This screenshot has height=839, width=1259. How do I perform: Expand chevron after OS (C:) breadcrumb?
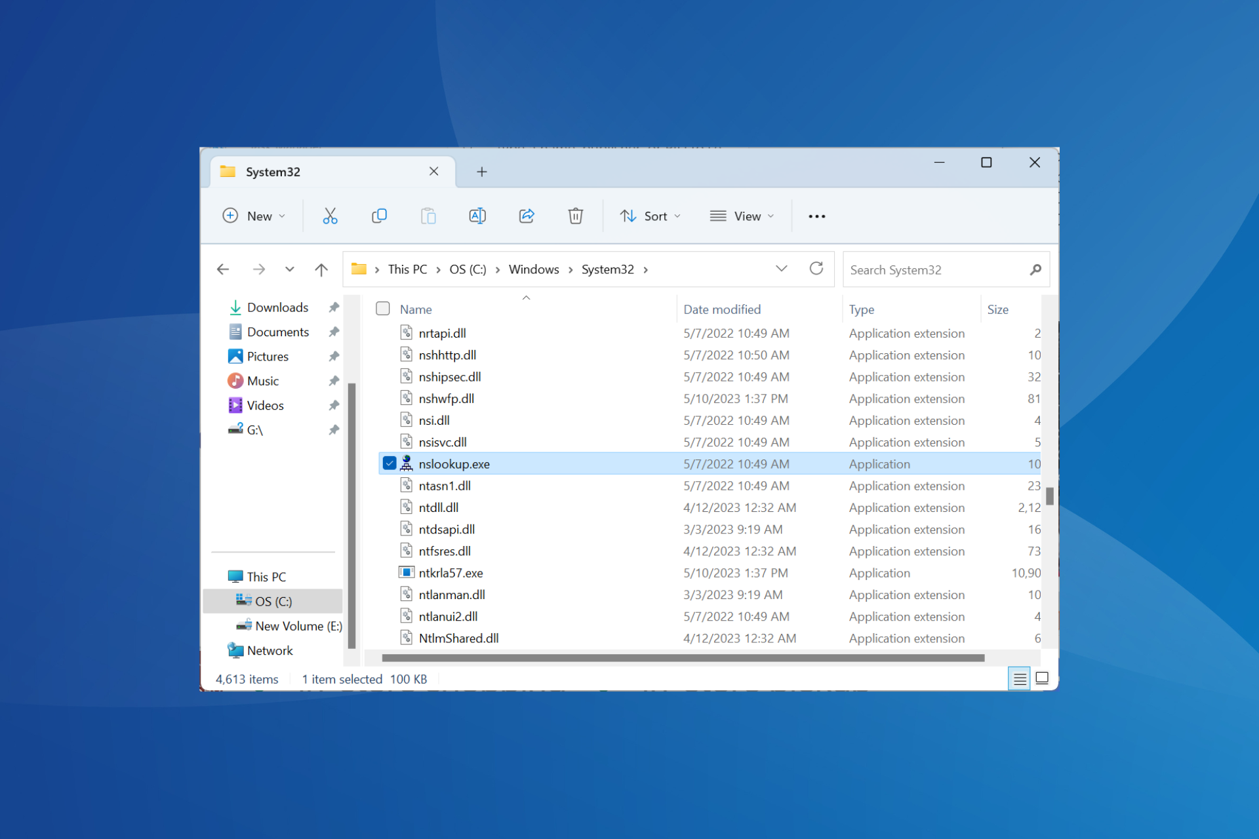[498, 270]
